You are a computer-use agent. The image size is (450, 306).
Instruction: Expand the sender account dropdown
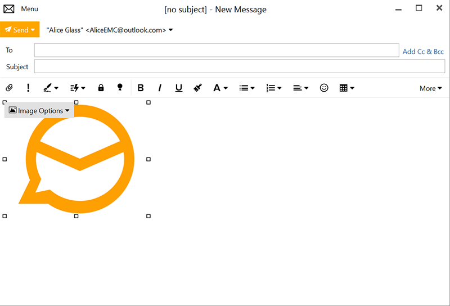171,30
